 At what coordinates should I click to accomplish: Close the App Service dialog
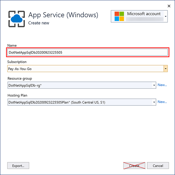click(169, 6)
